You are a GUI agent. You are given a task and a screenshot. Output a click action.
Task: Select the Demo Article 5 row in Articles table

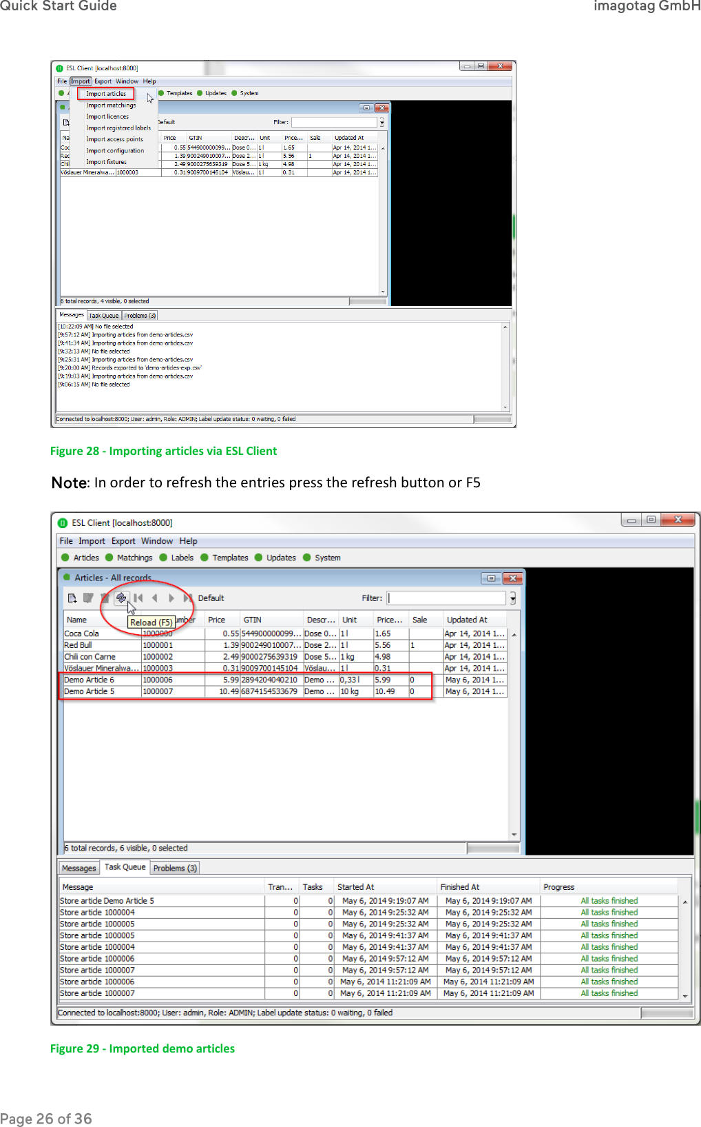point(285,691)
